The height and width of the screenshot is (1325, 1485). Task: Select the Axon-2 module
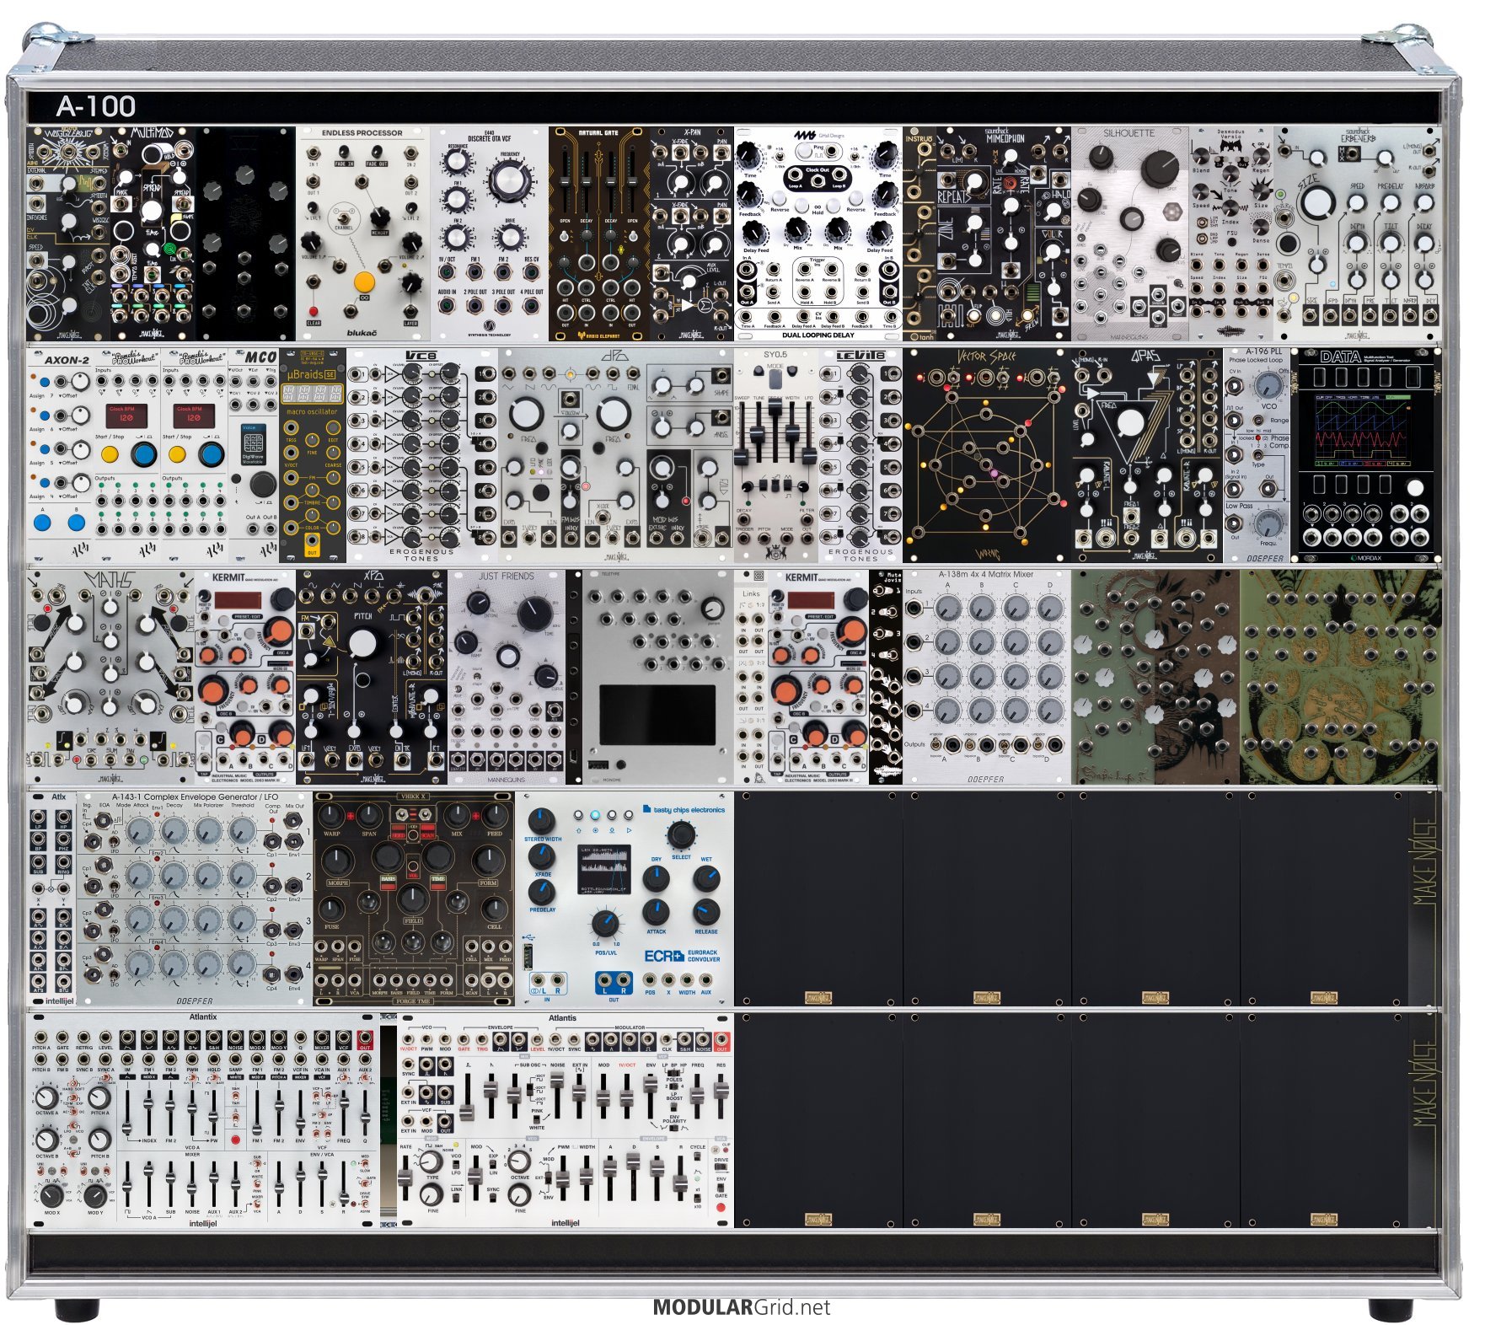coord(60,455)
